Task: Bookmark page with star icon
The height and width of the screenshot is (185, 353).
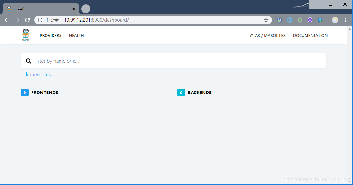Action: click(x=266, y=20)
